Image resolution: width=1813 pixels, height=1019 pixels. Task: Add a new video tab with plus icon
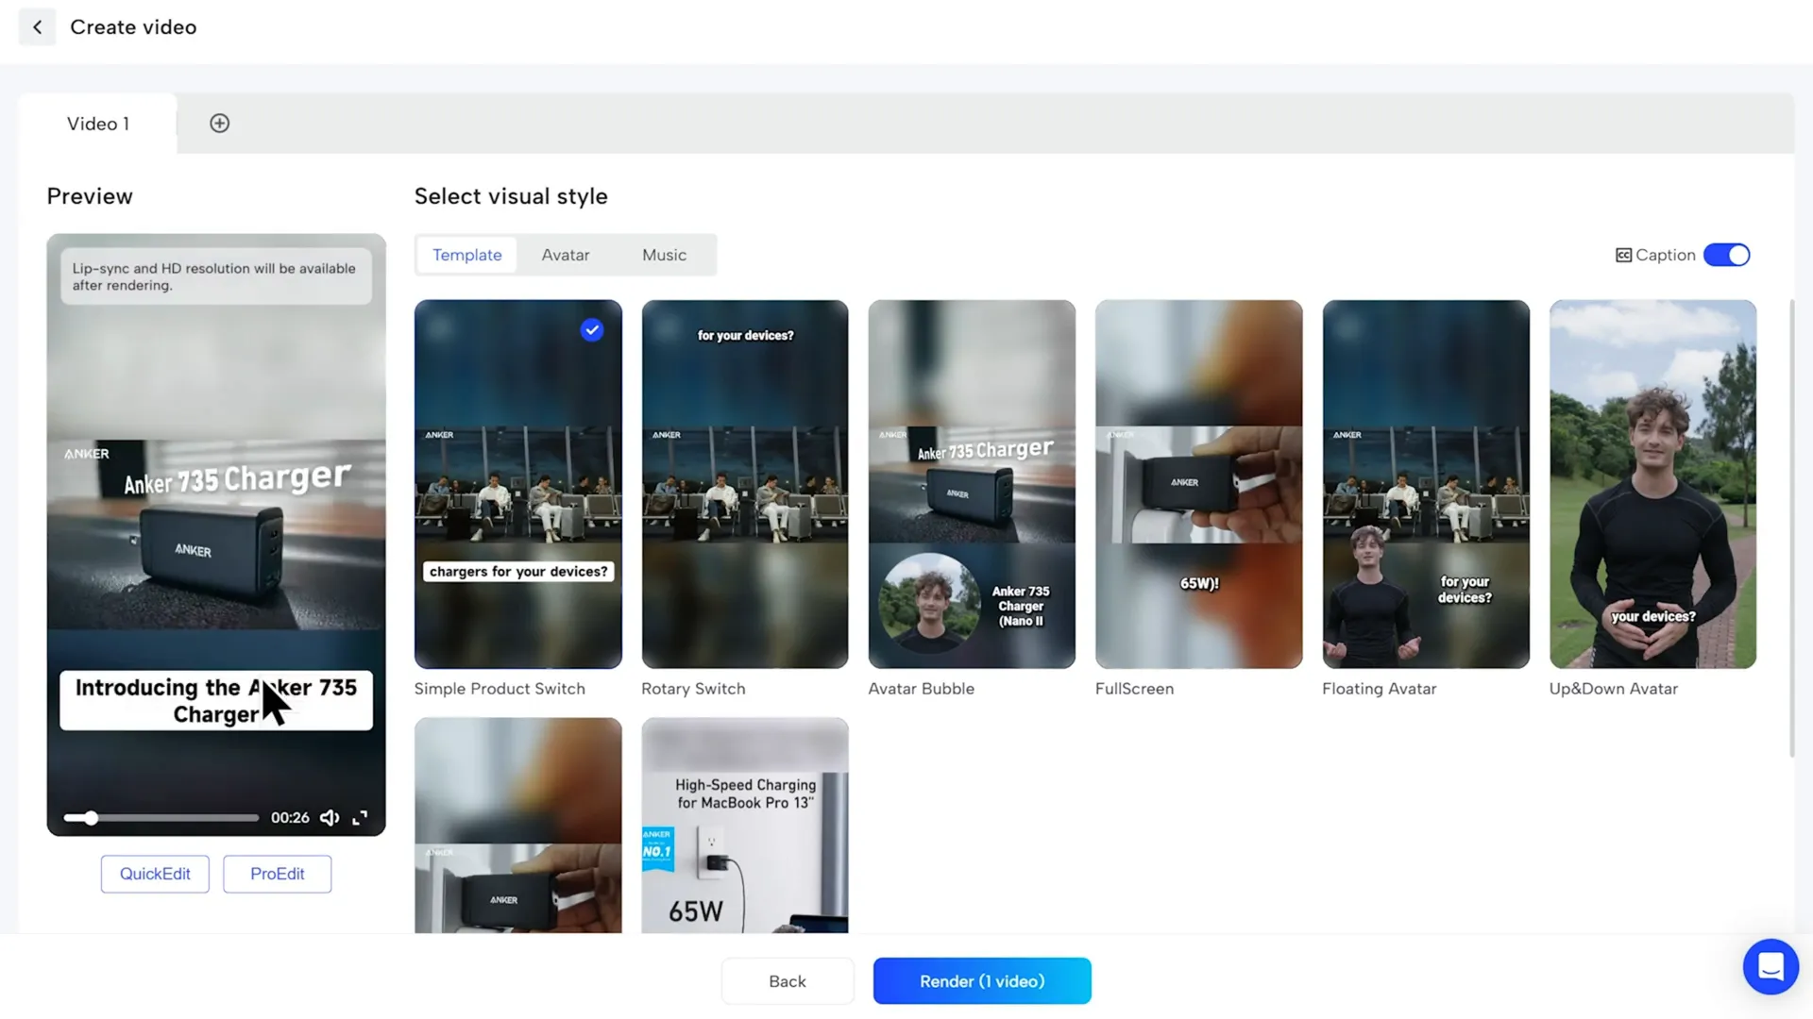point(219,124)
